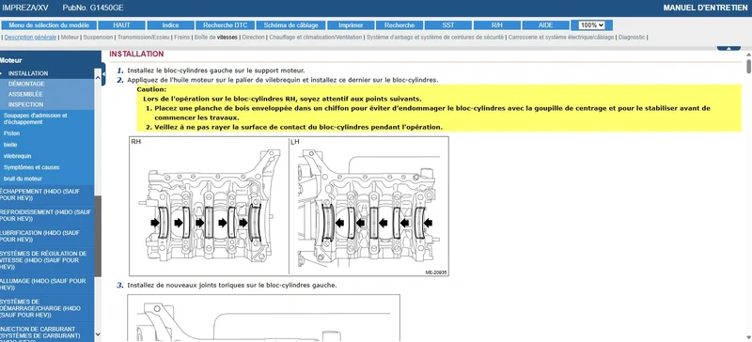752x342 pixels.
Task: Select the Freins section
Action: pos(181,38)
